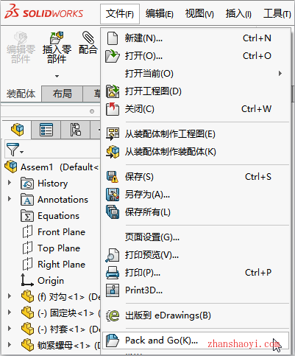Choose Save As from the File menu
This screenshot has width=295, height=356.
147,195
